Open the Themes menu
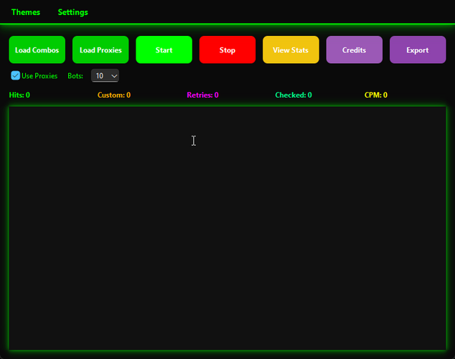This screenshot has height=359, width=455. 26,12
